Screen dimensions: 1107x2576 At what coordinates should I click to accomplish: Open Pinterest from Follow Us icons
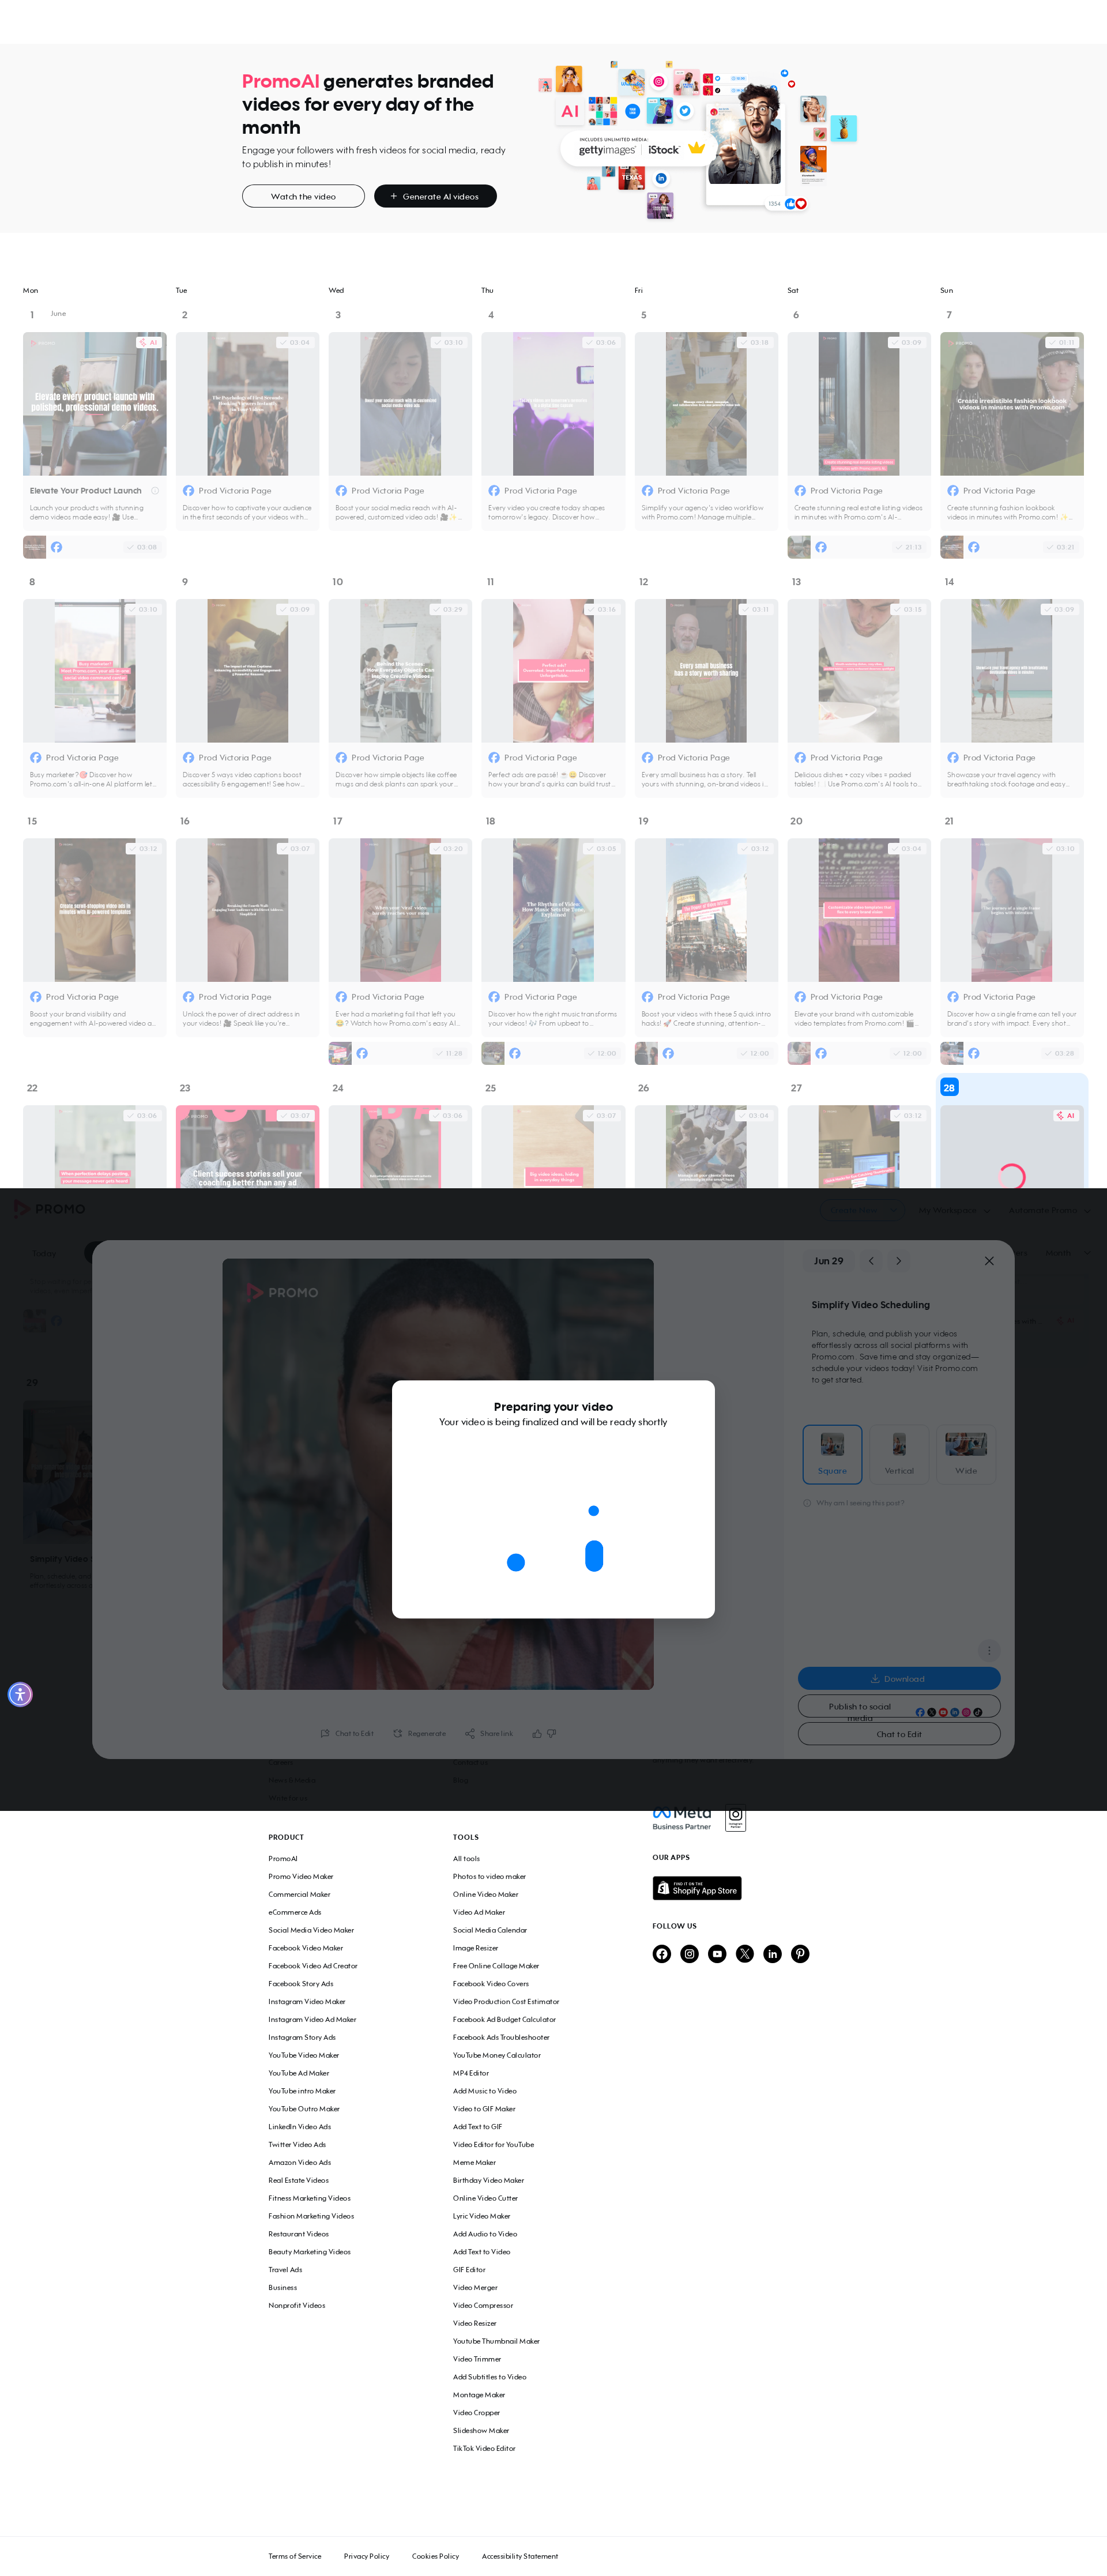[x=800, y=1953]
